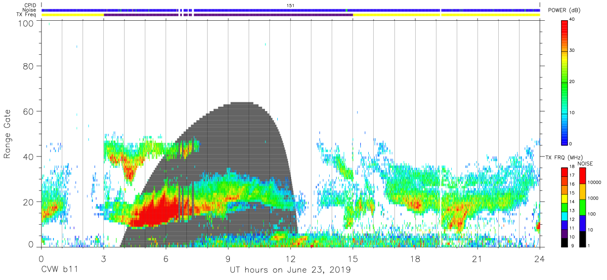Click the 3 hour tick label on the UT axis
The width and height of the screenshot is (607, 280).
[x=103, y=259]
